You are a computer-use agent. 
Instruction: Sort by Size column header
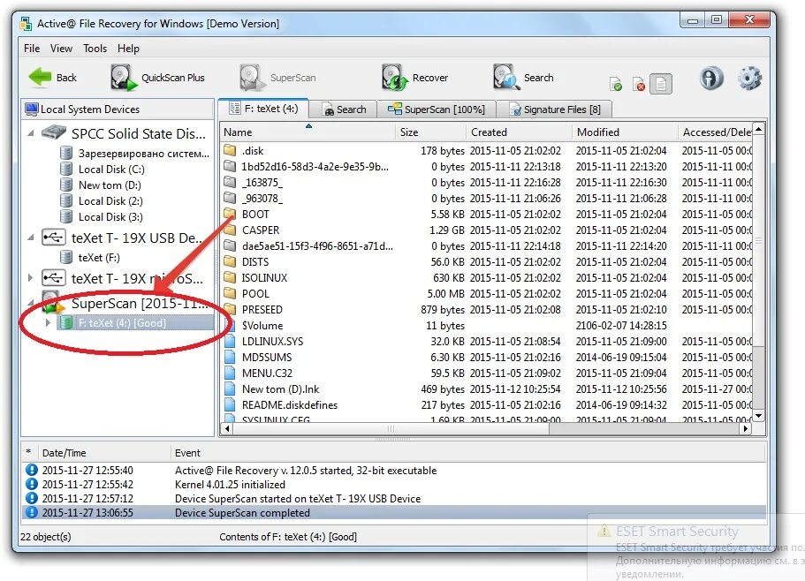click(x=431, y=132)
